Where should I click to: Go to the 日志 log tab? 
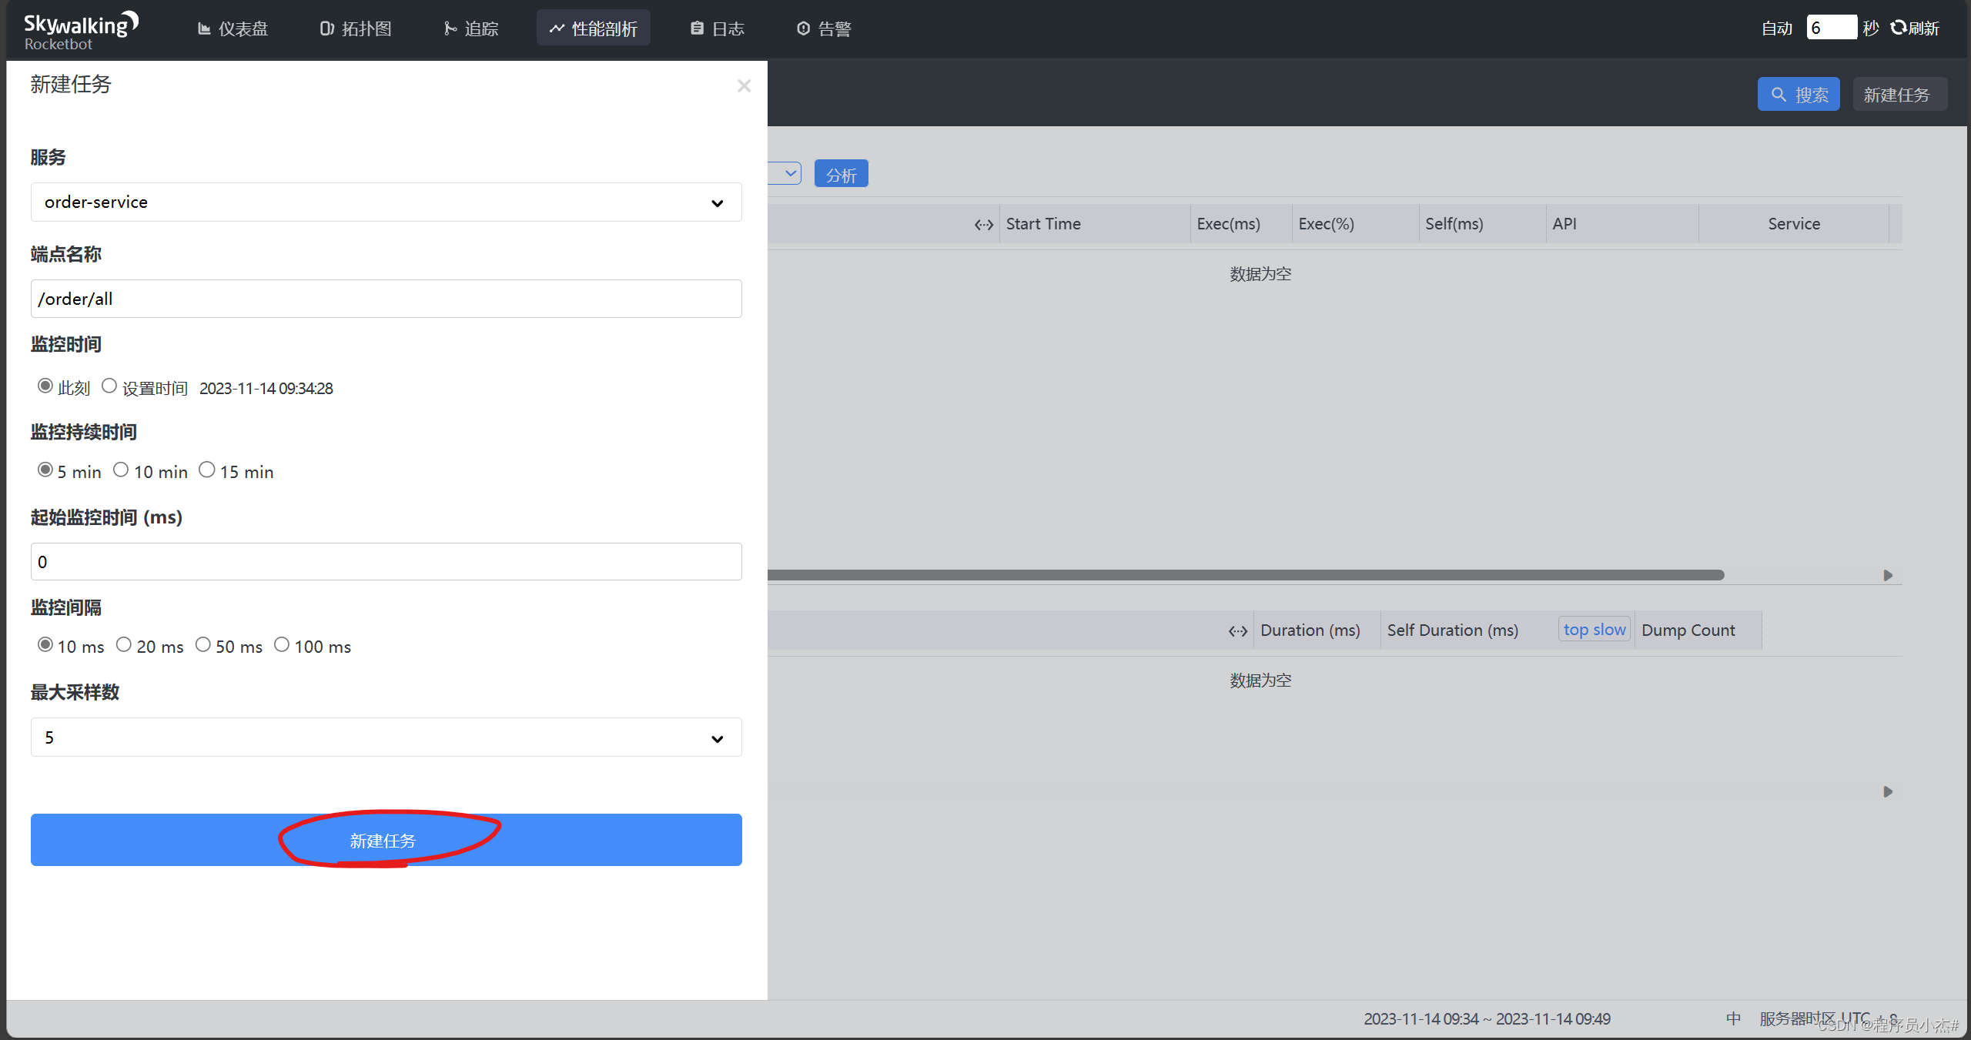click(718, 28)
